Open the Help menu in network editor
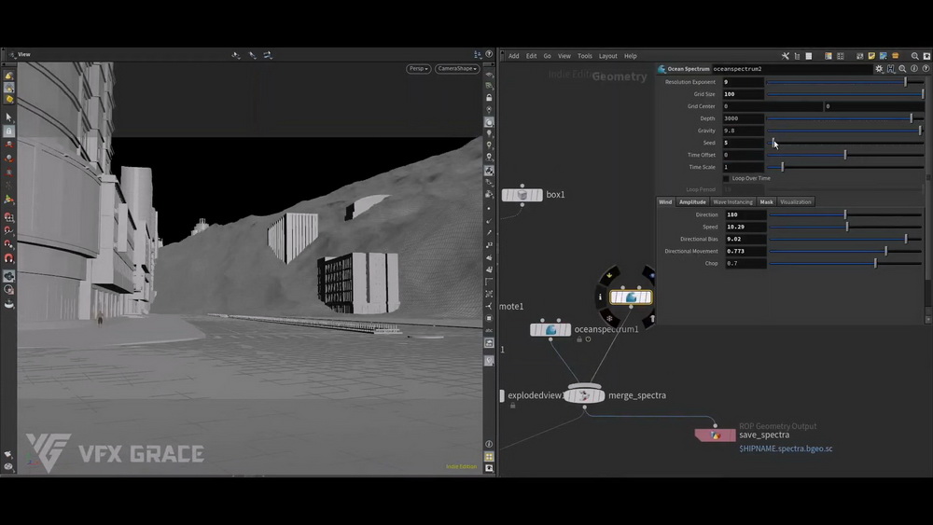The height and width of the screenshot is (525, 933). (631, 56)
